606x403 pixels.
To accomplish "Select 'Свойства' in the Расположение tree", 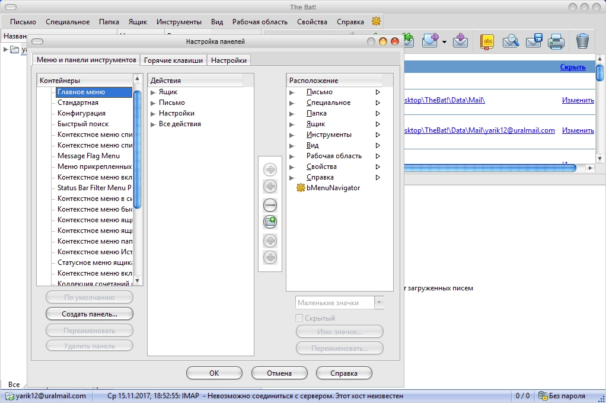I will tap(321, 167).
